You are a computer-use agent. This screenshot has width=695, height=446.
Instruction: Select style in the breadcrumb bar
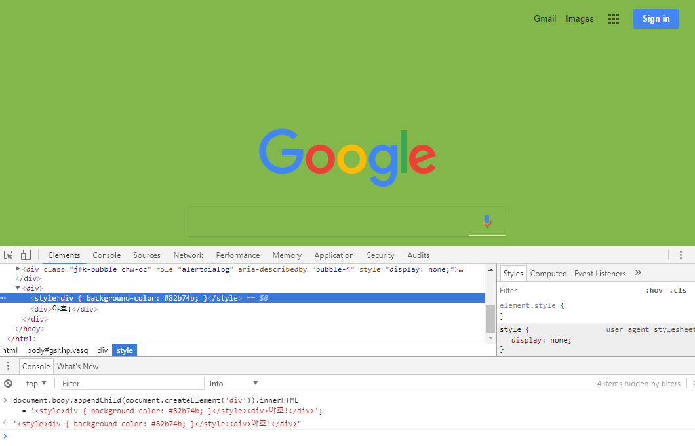pyautogui.click(x=125, y=350)
